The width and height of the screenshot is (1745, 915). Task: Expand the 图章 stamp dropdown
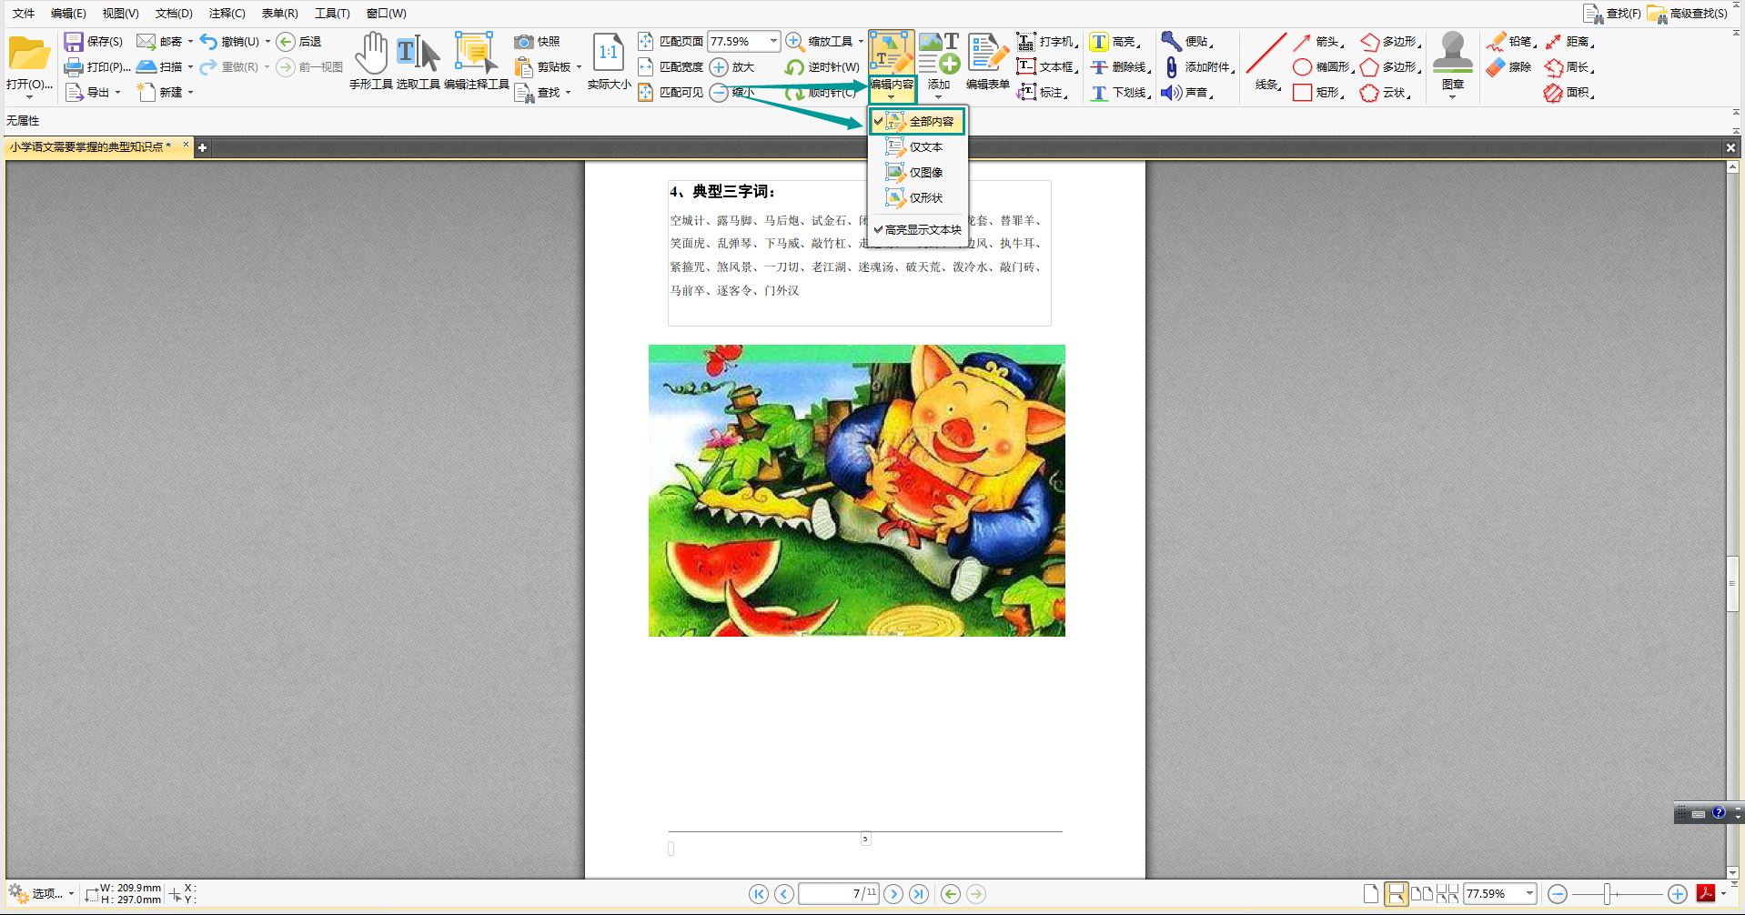pos(1452,96)
